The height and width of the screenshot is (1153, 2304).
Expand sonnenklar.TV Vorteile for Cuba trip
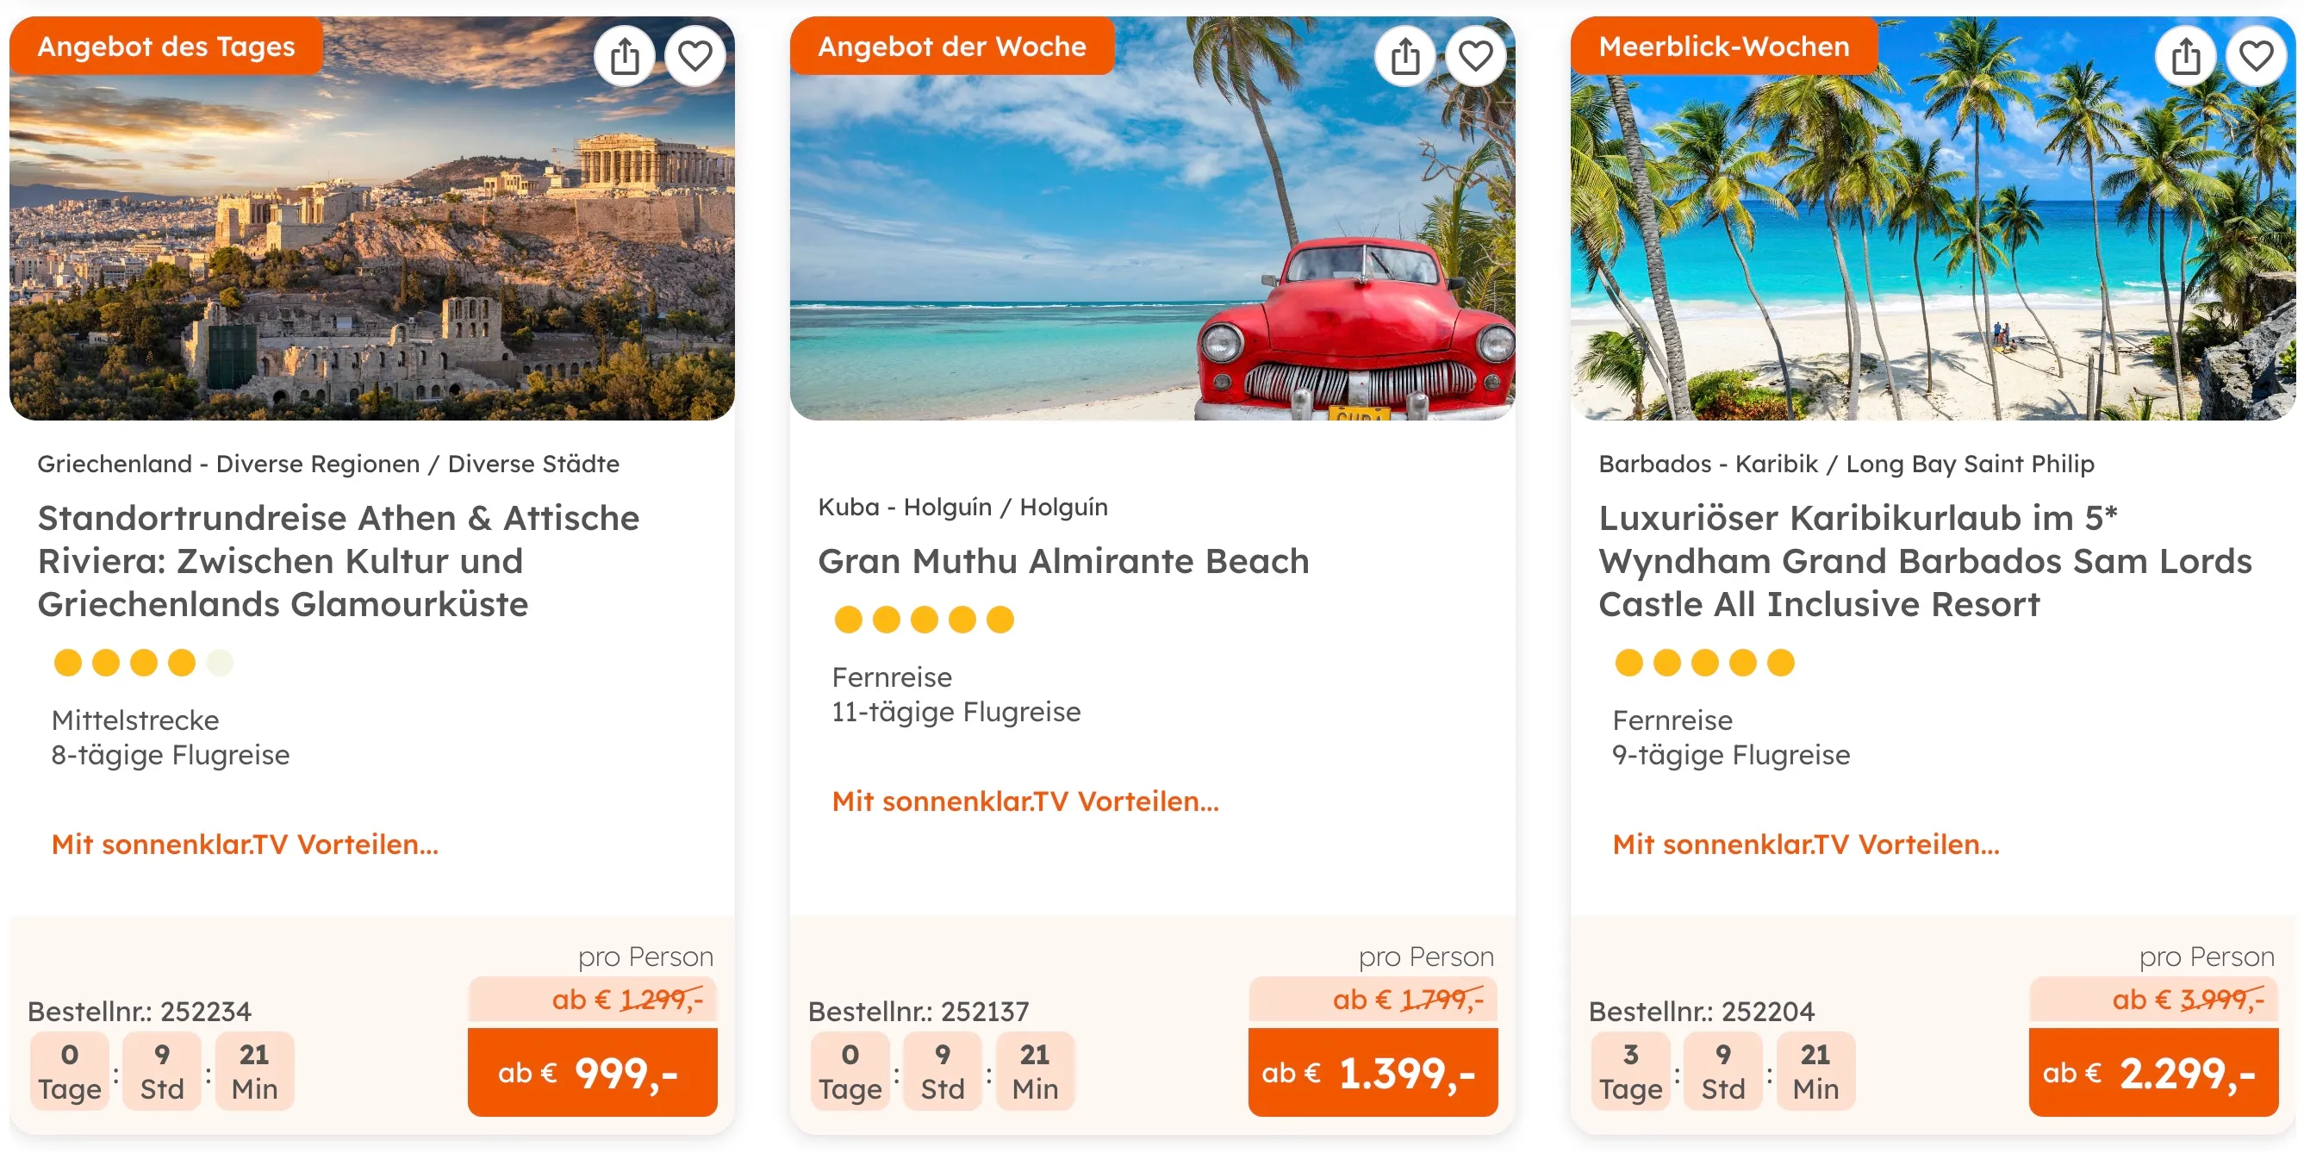pyautogui.click(x=1025, y=801)
